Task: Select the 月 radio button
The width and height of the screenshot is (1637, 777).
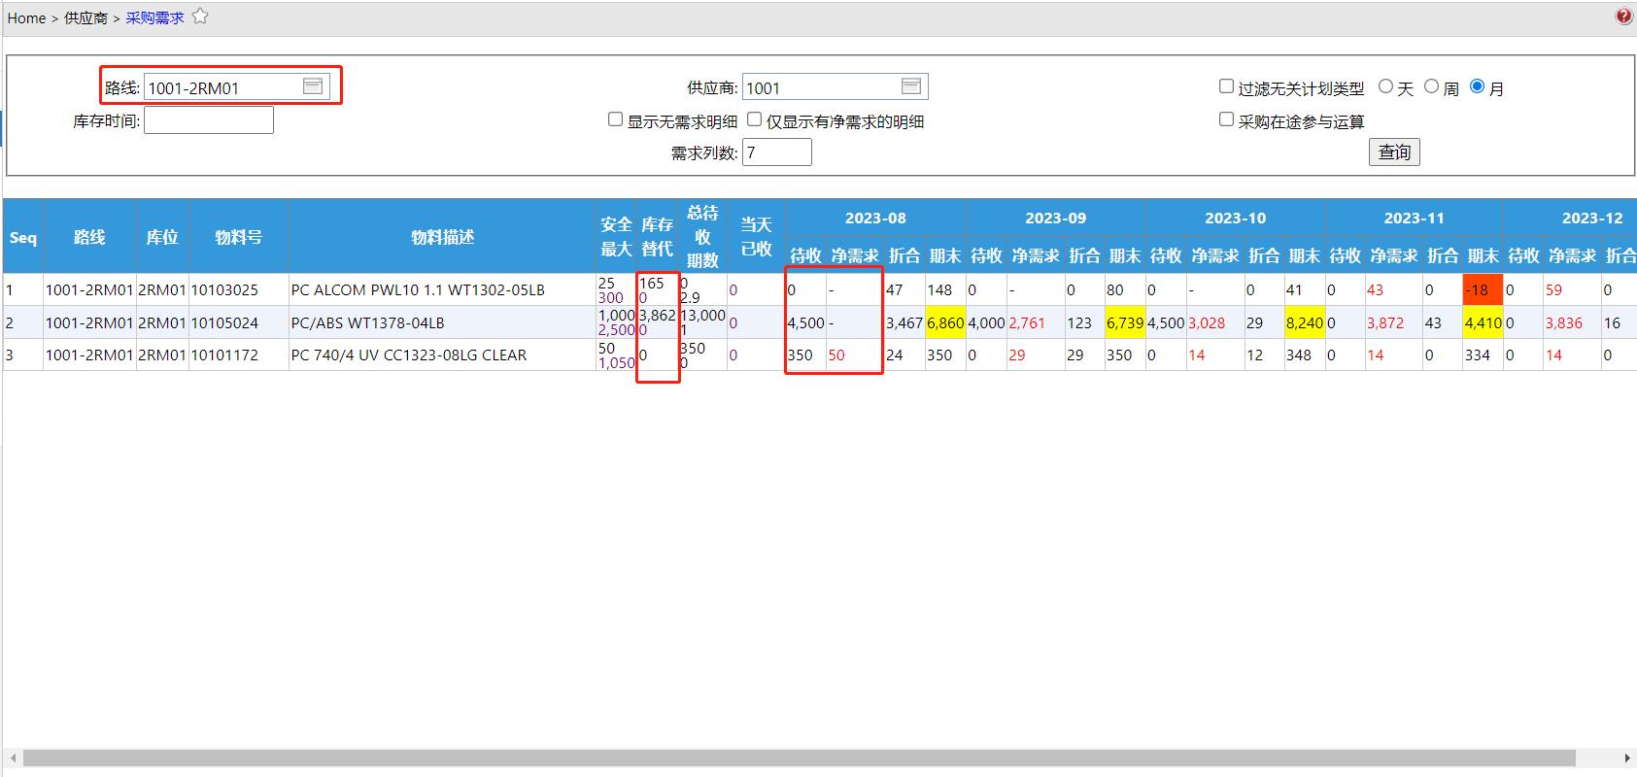Action: (x=1477, y=86)
